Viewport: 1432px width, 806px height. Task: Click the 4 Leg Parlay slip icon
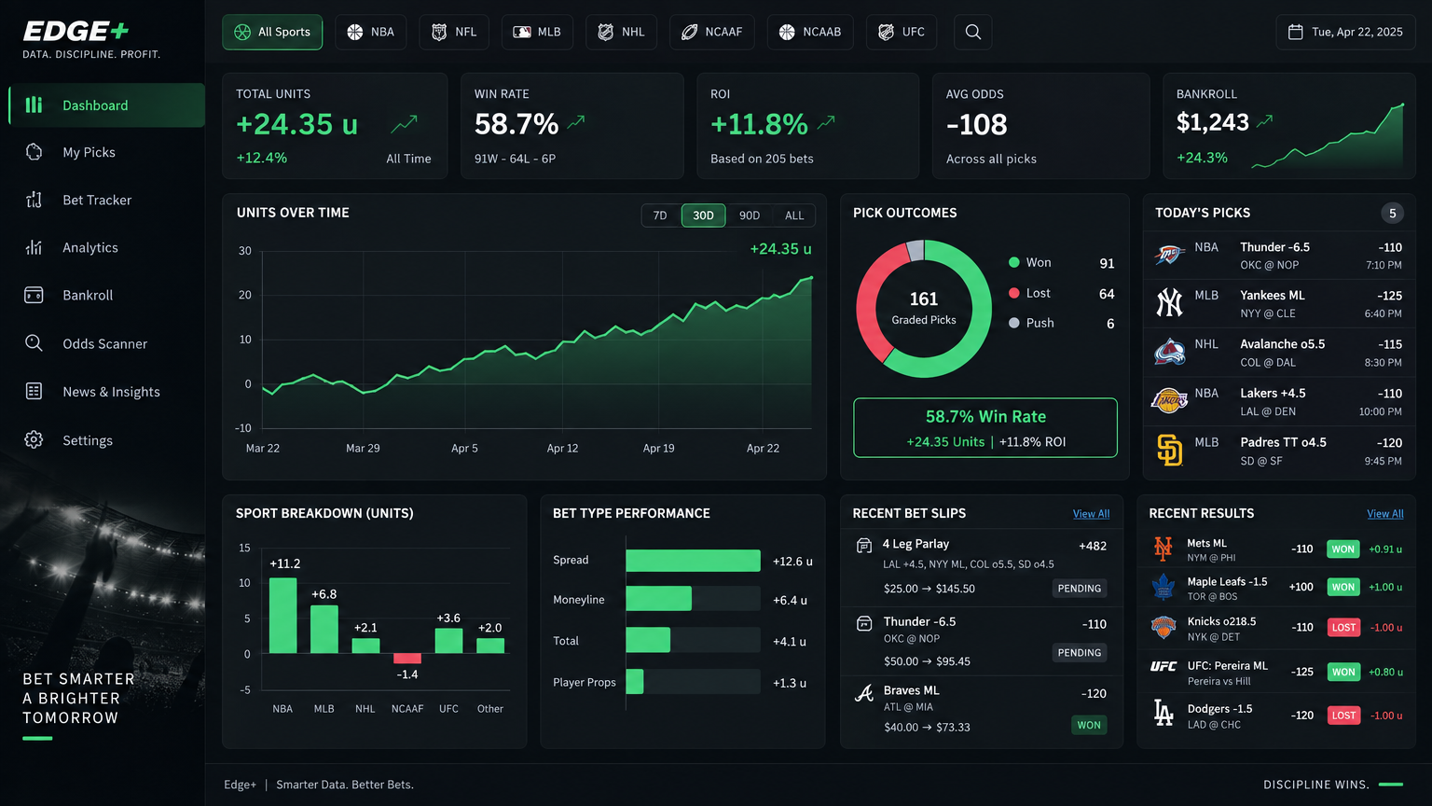pos(864,545)
